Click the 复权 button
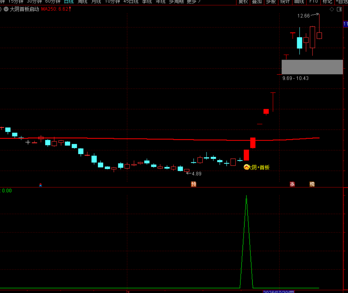 click(243, 2)
